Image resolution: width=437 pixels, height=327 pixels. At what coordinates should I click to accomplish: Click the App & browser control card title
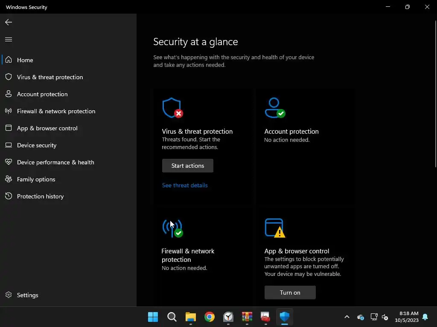297,251
